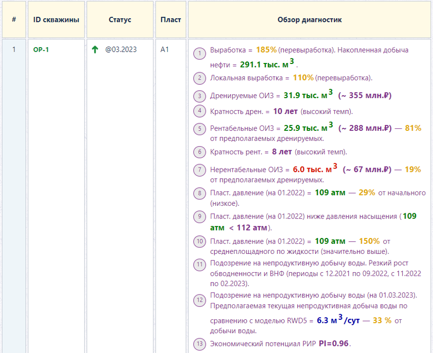Click the Обзор диагностик column header

(310, 20)
